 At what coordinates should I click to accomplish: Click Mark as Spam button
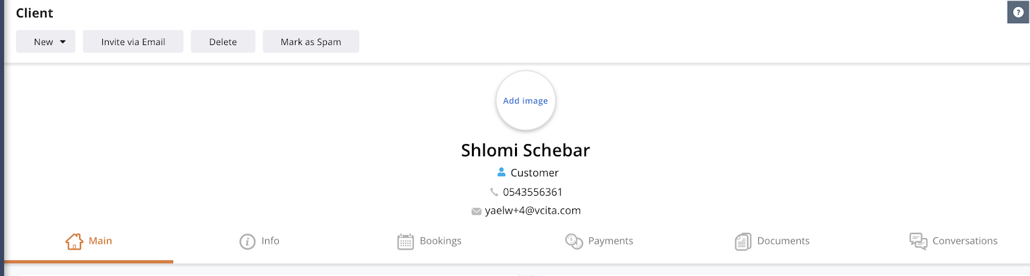pyautogui.click(x=311, y=42)
